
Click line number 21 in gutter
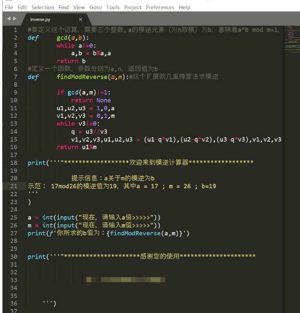point(14,186)
